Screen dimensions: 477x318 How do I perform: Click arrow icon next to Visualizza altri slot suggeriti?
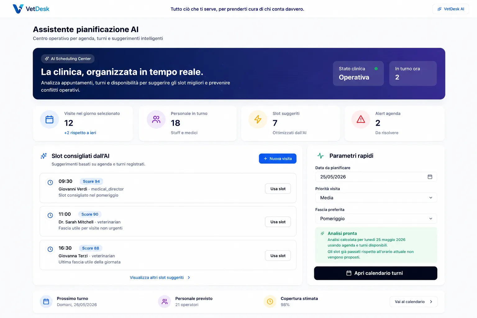tap(189, 278)
